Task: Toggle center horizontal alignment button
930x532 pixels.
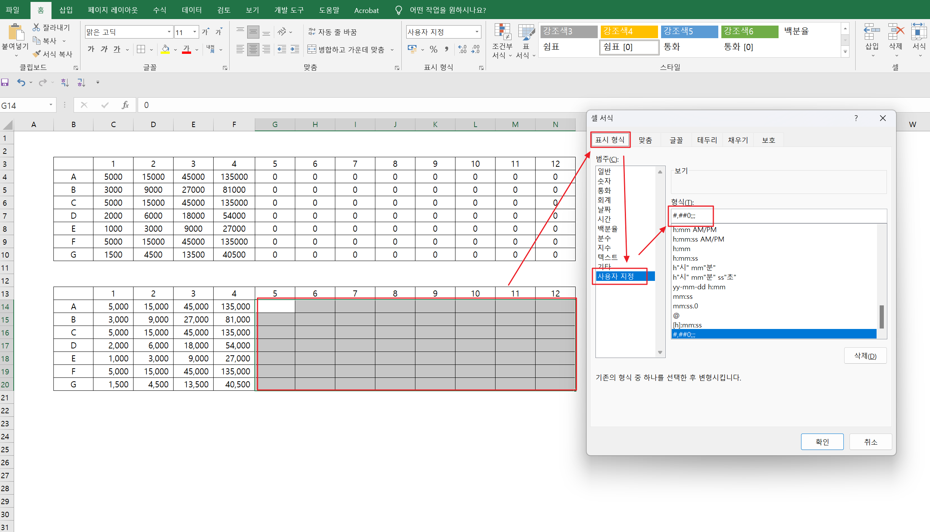Action: [253, 49]
